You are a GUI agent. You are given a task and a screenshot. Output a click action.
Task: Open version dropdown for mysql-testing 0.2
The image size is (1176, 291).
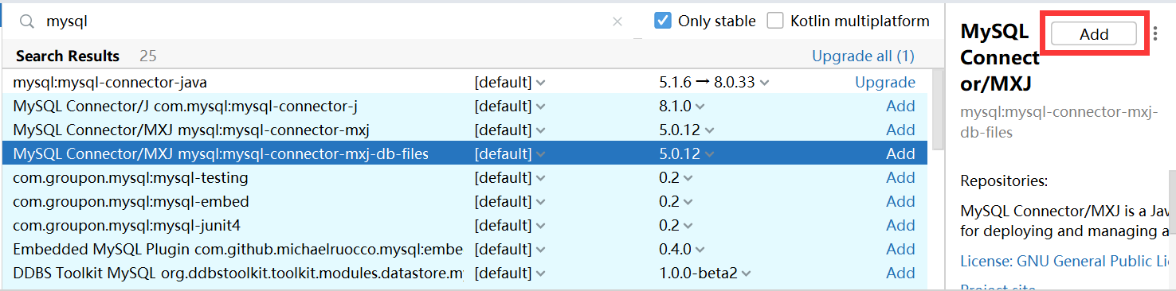click(x=676, y=177)
